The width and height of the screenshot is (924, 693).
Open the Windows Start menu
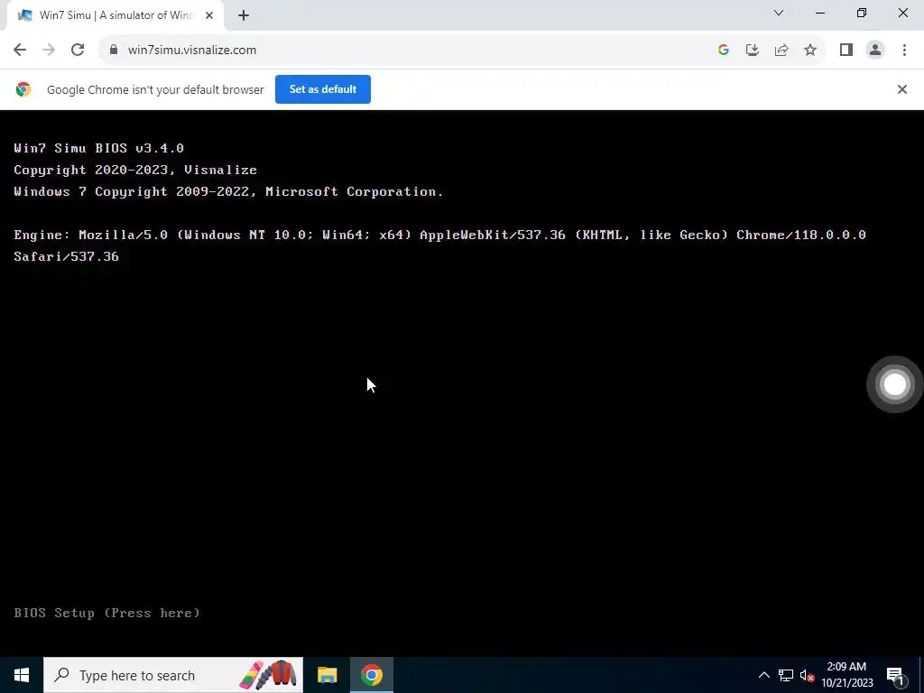[22, 675]
